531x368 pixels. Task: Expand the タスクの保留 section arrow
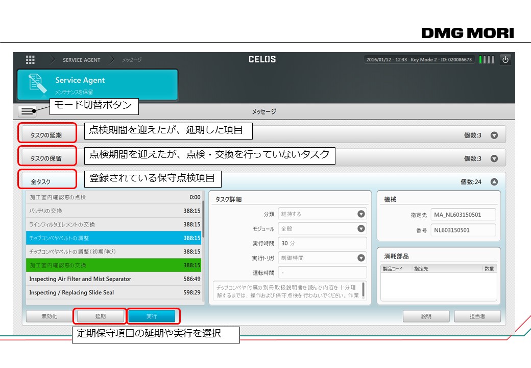pos(494,158)
